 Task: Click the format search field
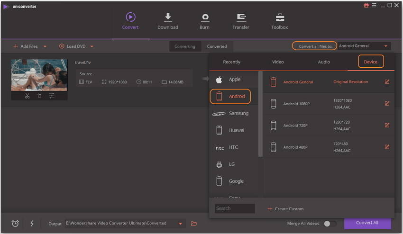[235, 208]
